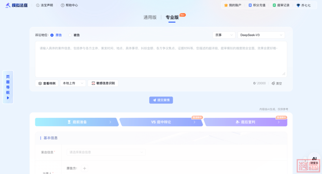
Task: Open 法宝声明 info icon link
Action: coord(38,5)
